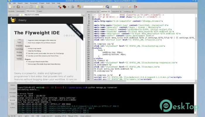Switch to the Documents sidebar tab

[x=20, y=11]
